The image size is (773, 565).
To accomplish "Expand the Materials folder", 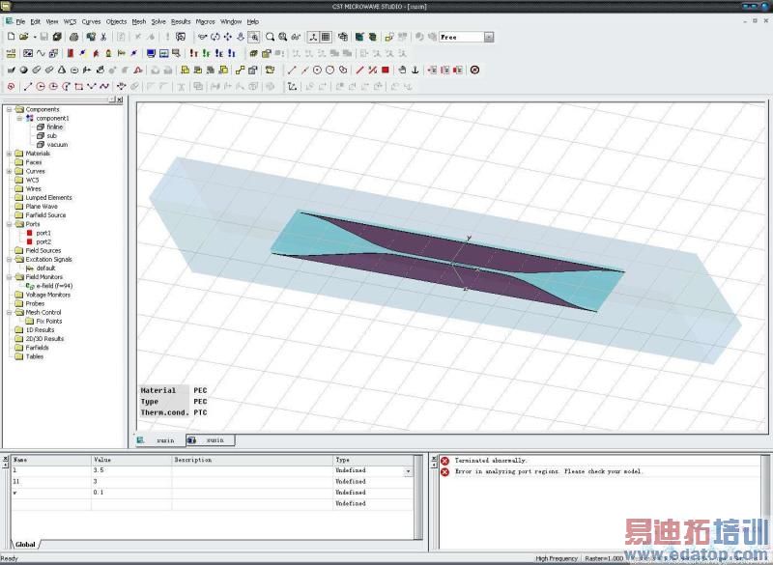I will [x=9, y=154].
